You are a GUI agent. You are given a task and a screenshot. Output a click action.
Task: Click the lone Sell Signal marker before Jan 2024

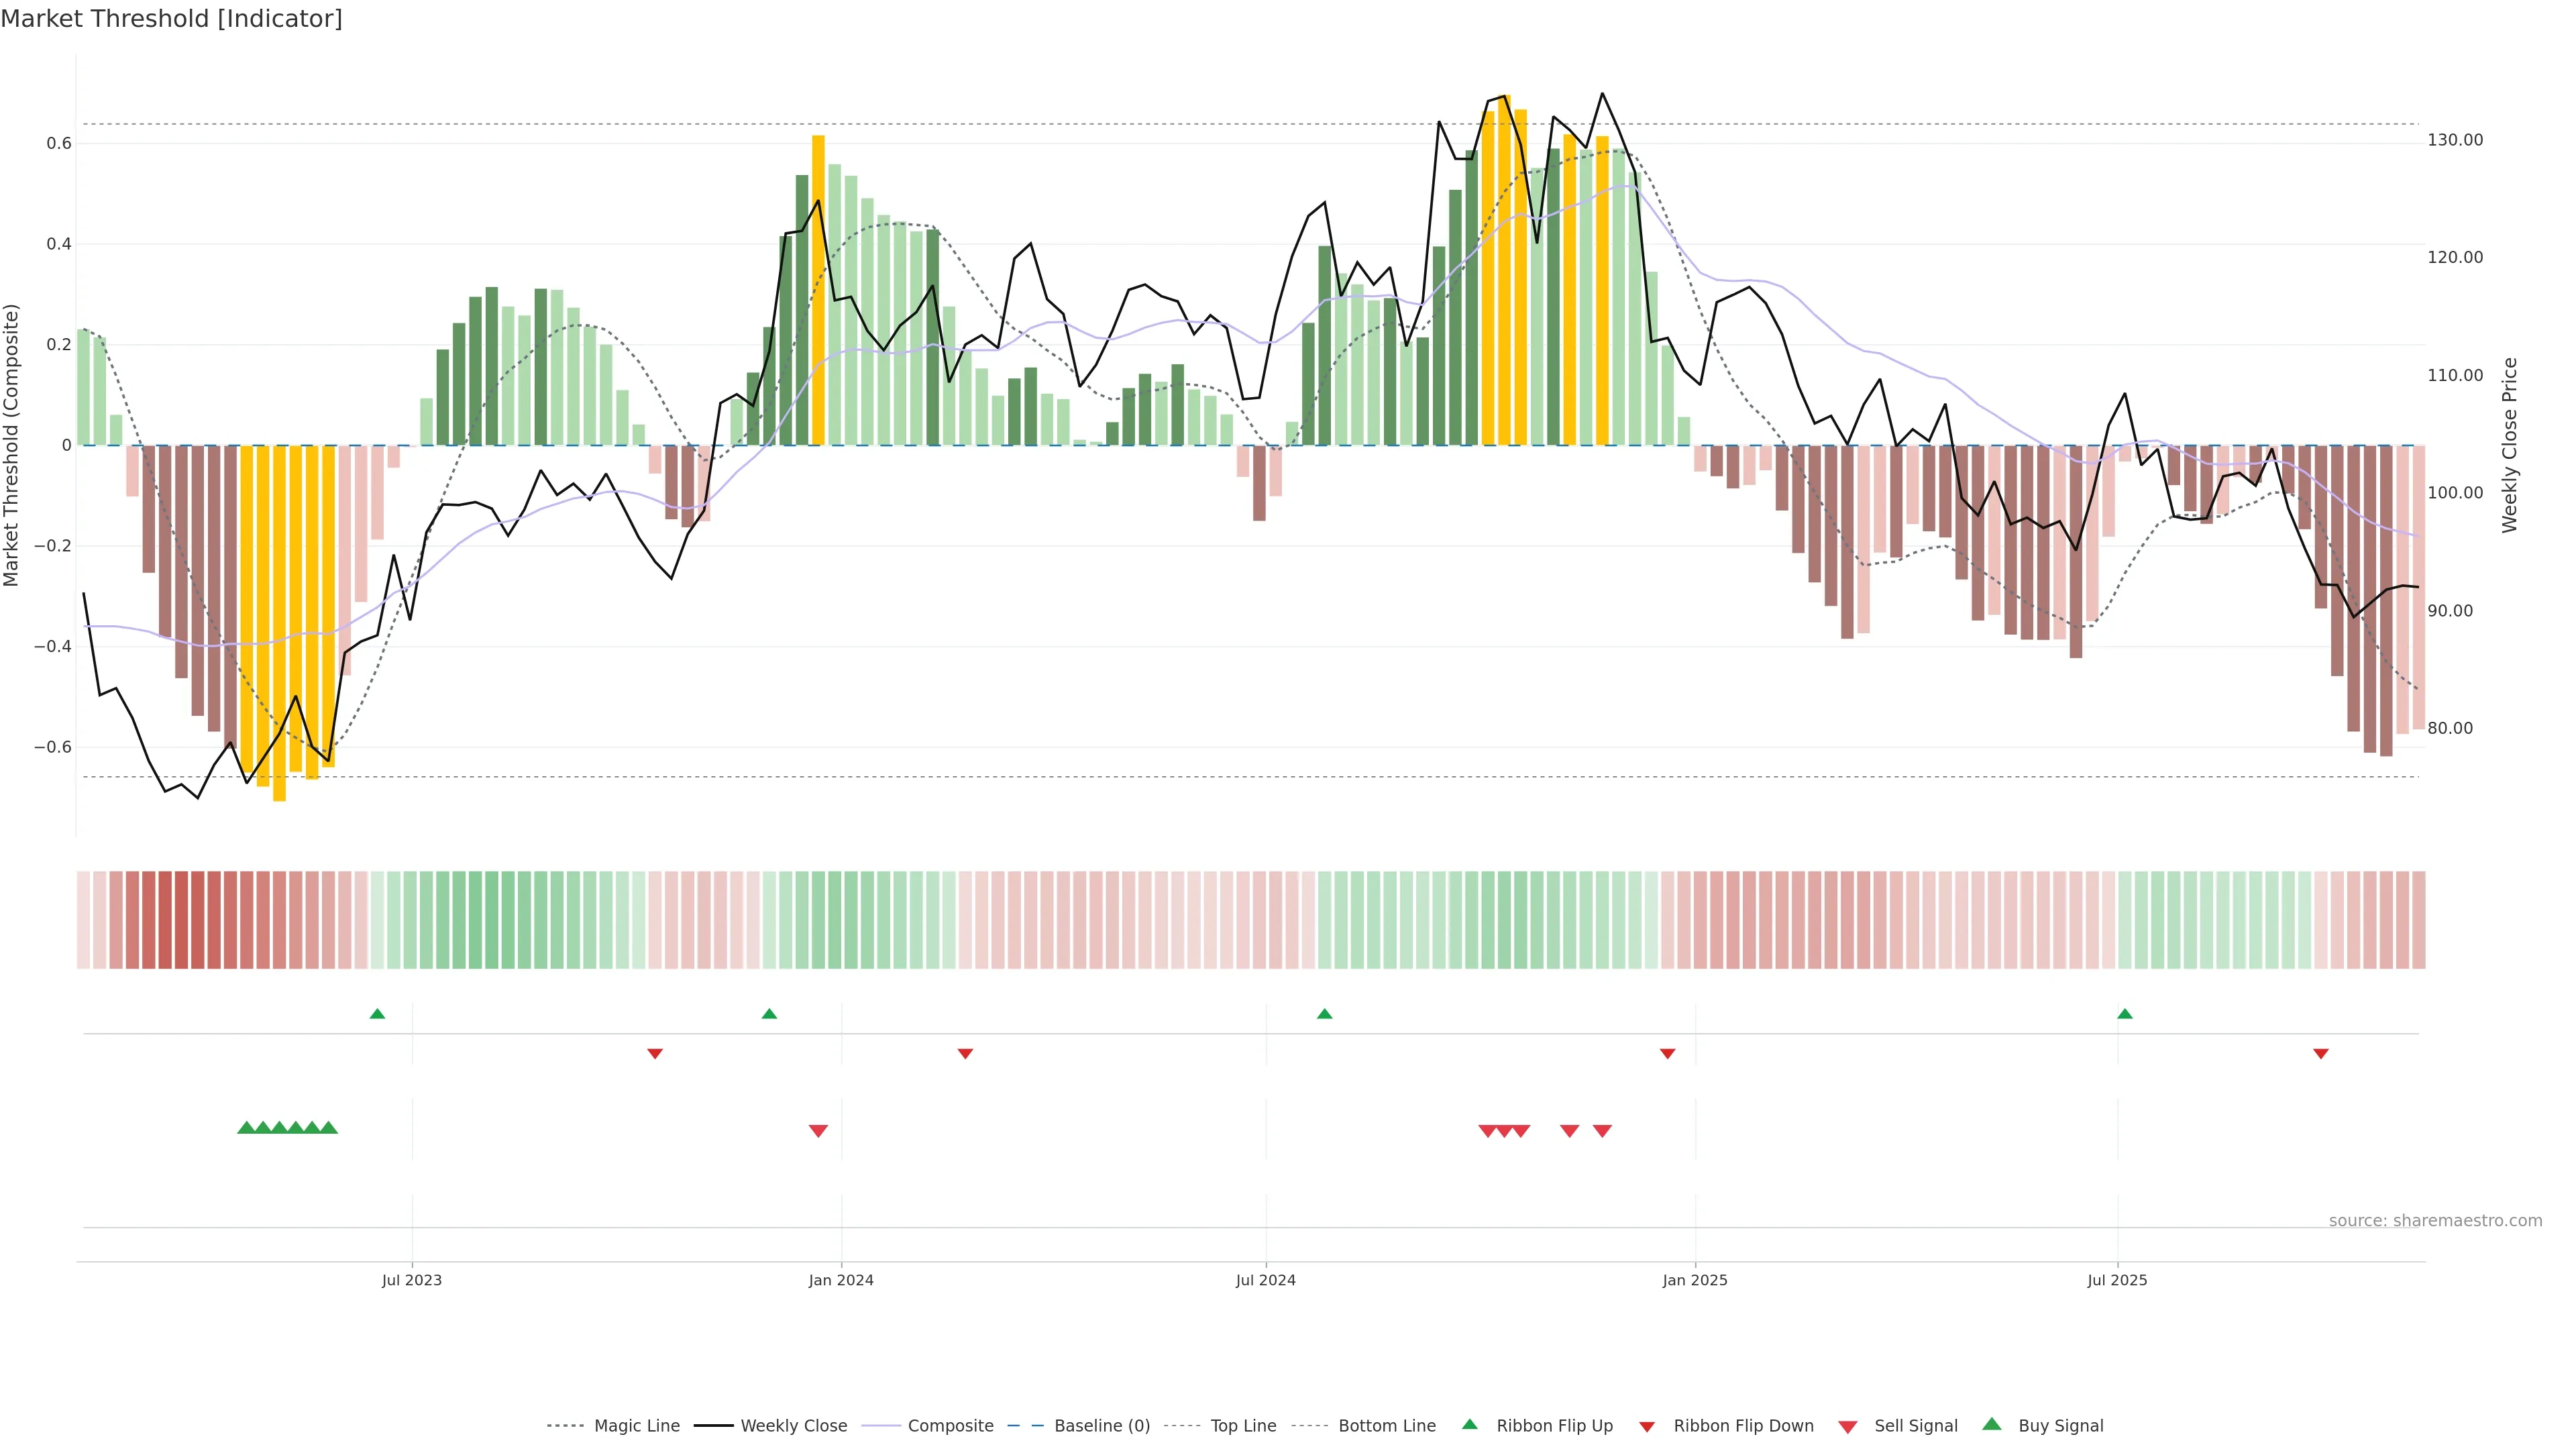pyautogui.click(x=818, y=1131)
